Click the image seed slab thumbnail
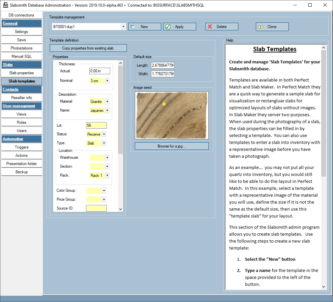333x302 pixels. pos(171,115)
